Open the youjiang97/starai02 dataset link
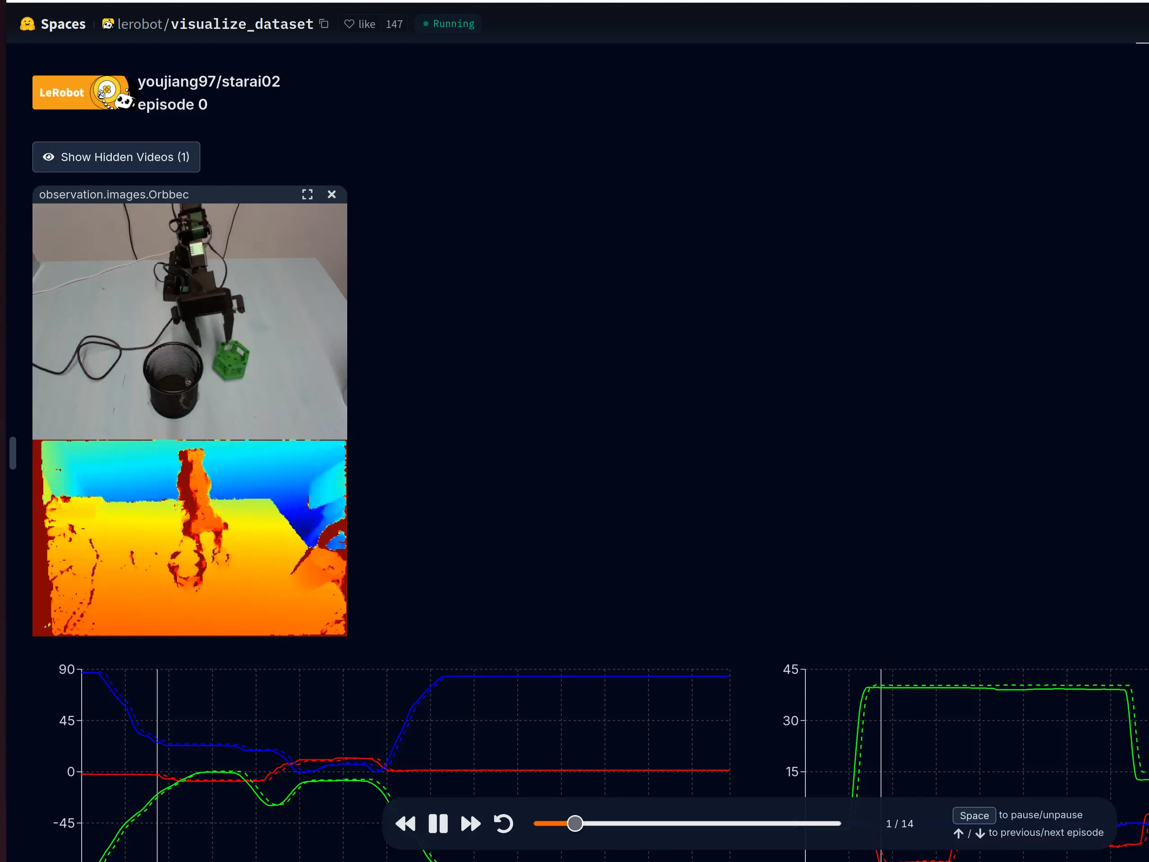Viewport: 1149px width, 862px height. click(209, 81)
